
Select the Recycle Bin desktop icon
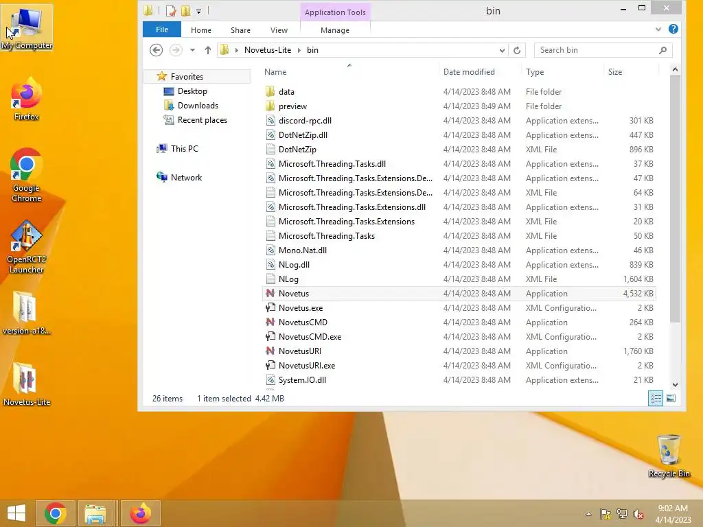click(669, 456)
